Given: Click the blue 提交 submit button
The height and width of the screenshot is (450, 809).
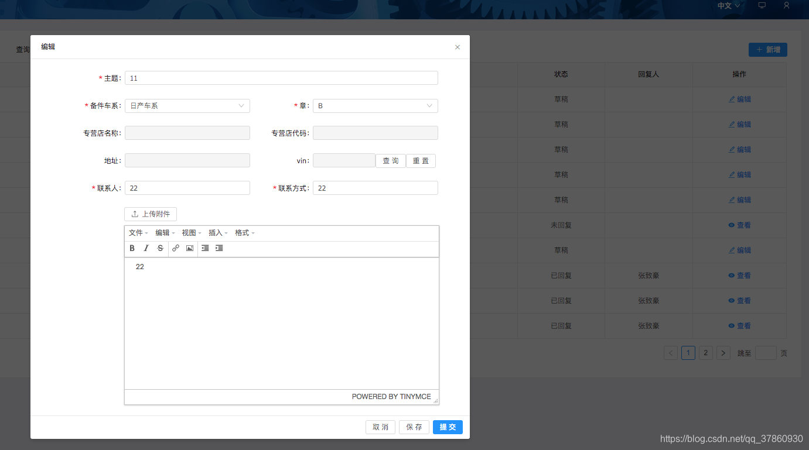Looking at the screenshot, I should click(448, 427).
